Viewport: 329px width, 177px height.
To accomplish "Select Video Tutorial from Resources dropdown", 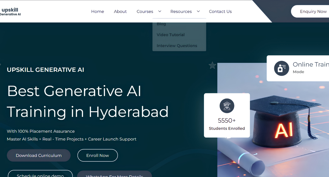I will click(171, 35).
